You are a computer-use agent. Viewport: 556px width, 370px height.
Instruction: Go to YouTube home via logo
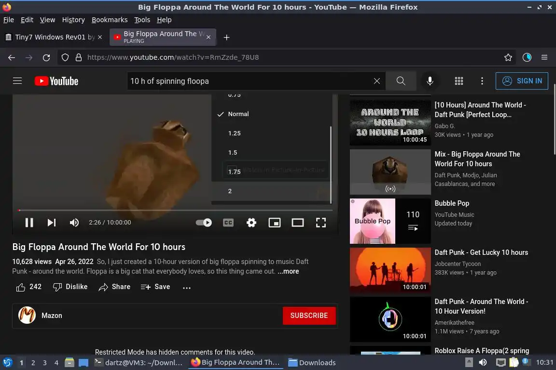point(56,81)
